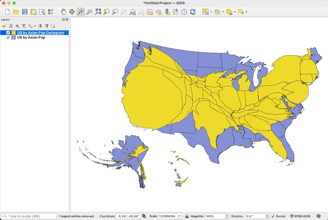This screenshot has width=328, height=220.
Task: Select the Zoom Out tool
Action: coord(89,12)
